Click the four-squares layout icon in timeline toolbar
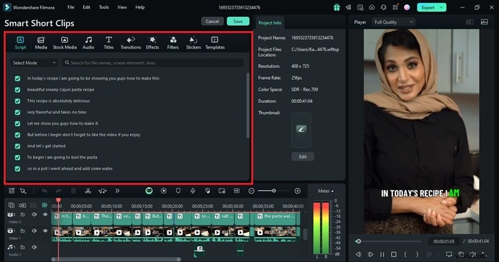The image size is (499, 262). pos(12,190)
